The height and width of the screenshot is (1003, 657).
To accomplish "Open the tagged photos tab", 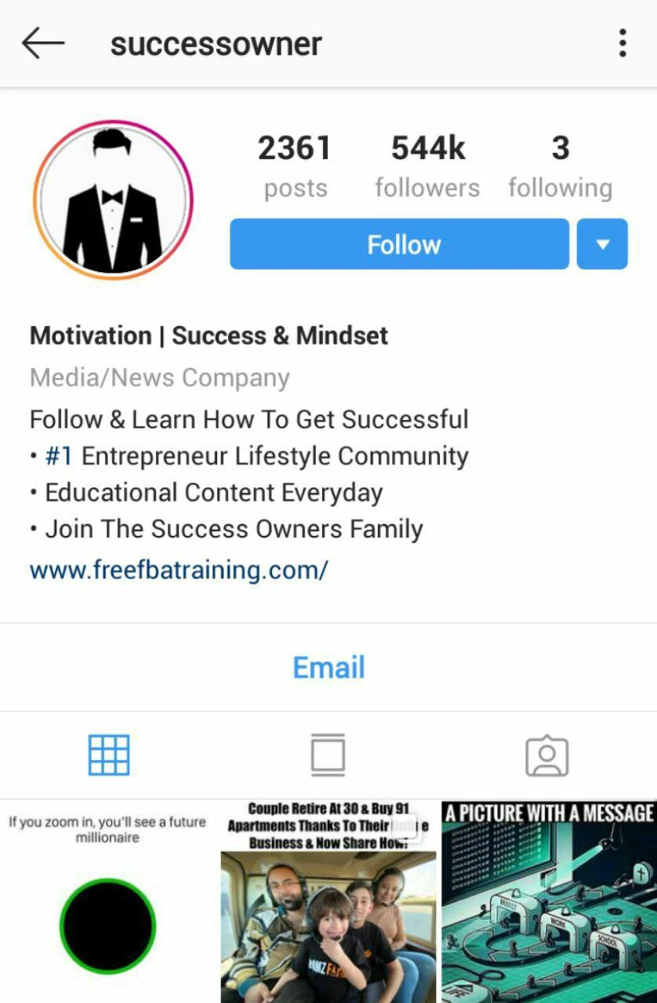I will click(x=547, y=755).
